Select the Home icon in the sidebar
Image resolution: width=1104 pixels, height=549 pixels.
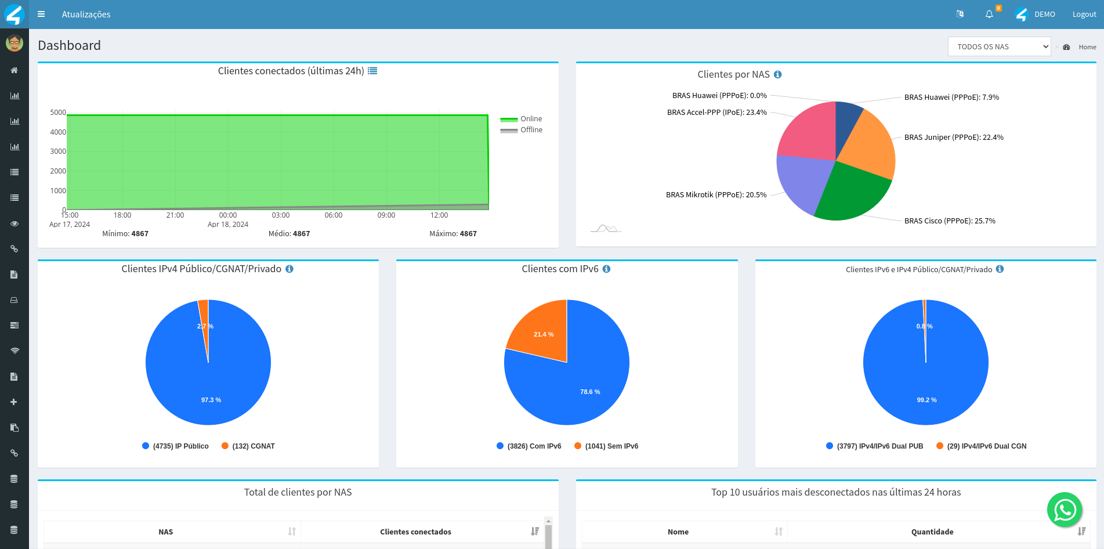(x=14, y=70)
